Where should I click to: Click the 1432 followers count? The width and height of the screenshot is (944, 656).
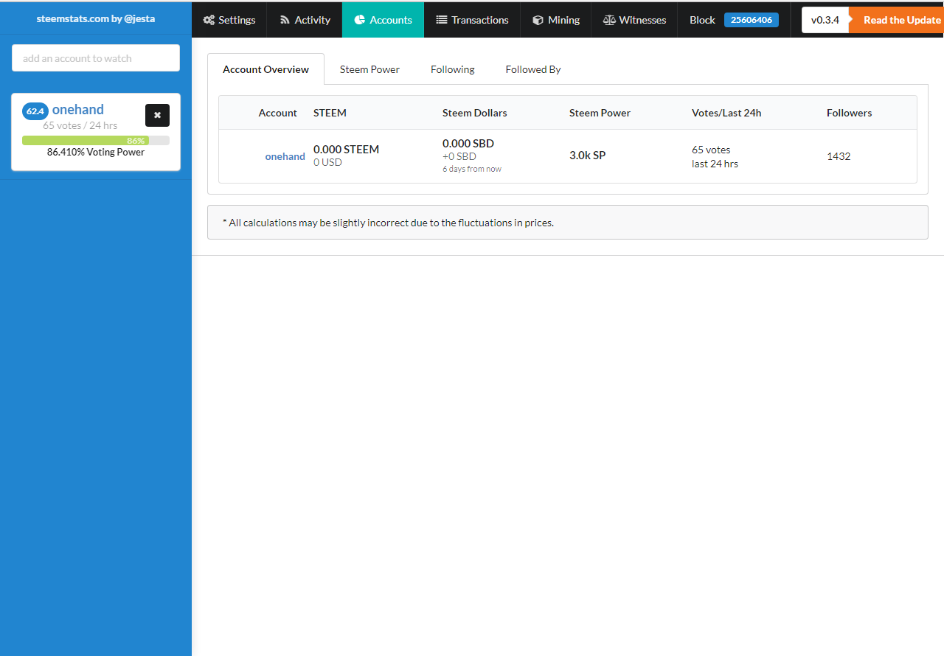pyautogui.click(x=839, y=156)
